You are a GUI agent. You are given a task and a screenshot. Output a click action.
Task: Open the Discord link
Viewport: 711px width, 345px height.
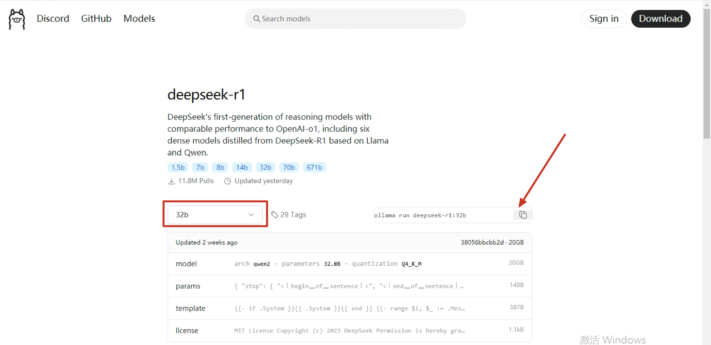pos(53,18)
